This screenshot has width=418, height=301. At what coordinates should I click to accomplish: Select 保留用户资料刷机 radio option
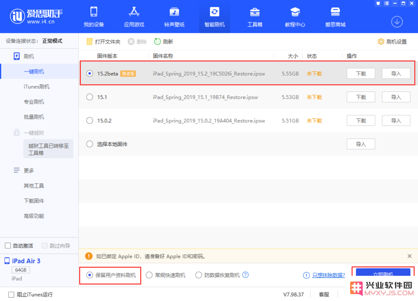click(x=90, y=275)
